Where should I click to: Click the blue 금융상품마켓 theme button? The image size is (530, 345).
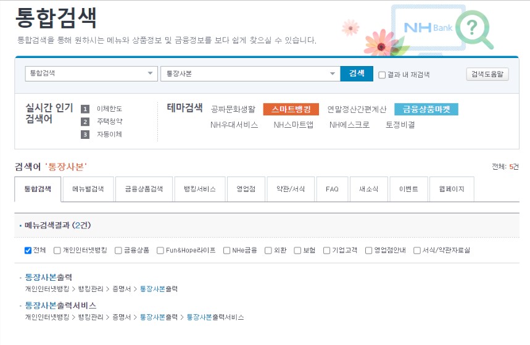[426, 109]
